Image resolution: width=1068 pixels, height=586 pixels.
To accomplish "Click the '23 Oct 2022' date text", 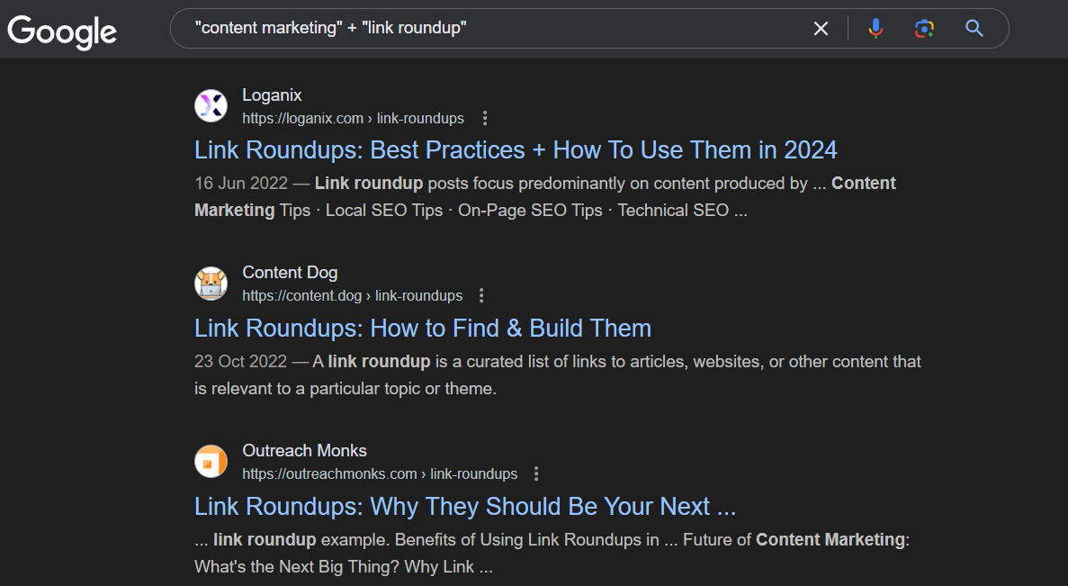I will (241, 361).
